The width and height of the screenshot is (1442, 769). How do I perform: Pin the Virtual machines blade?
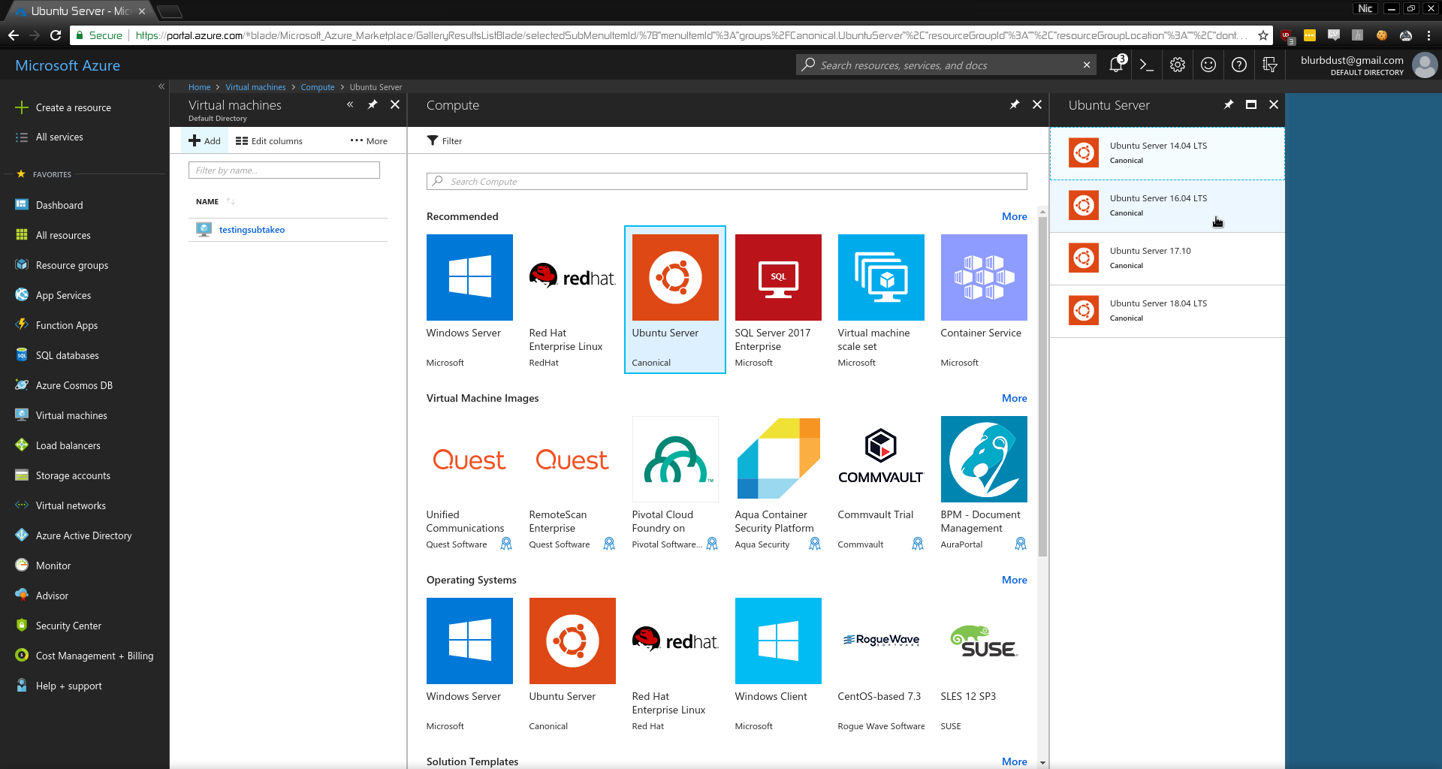(x=373, y=105)
